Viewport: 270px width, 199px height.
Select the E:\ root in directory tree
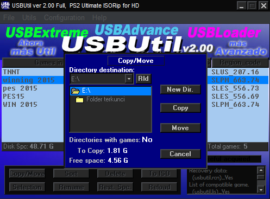click(x=111, y=91)
